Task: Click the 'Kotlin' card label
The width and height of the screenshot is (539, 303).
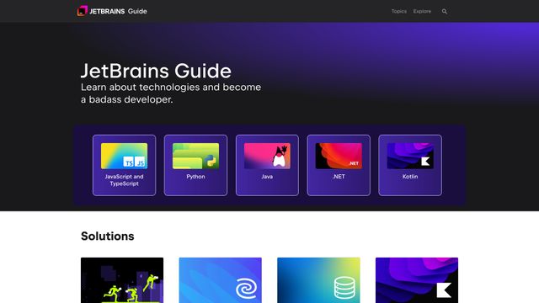Action: (x=410, y=177)
